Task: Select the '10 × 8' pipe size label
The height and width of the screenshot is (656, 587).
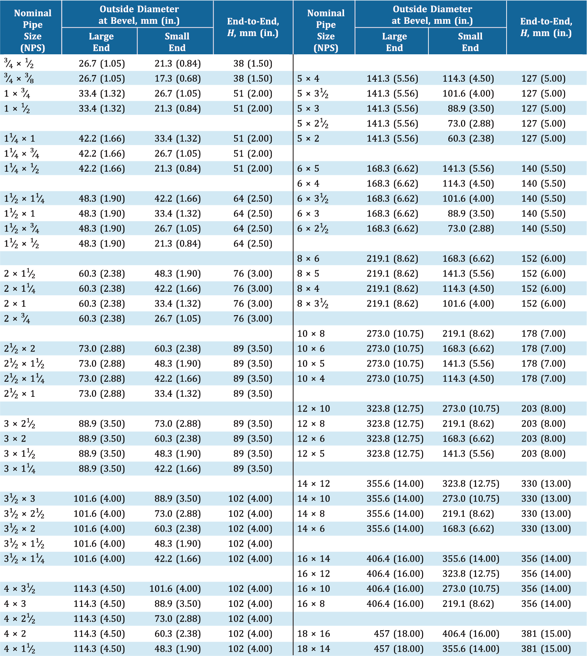Action: tap(311, 334)
